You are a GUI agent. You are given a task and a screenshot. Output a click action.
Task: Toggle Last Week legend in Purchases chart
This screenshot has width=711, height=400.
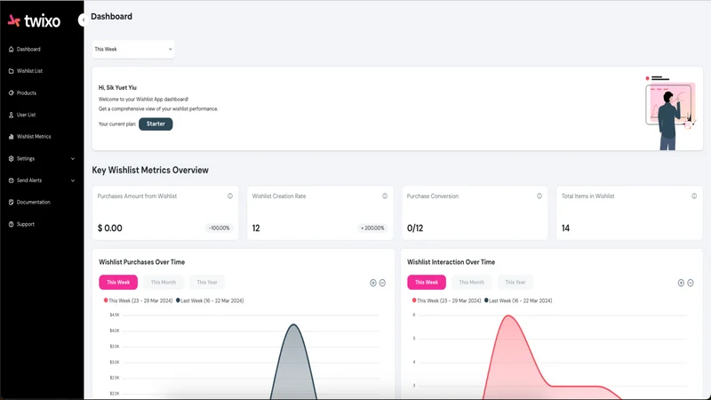tap(210, 300)
